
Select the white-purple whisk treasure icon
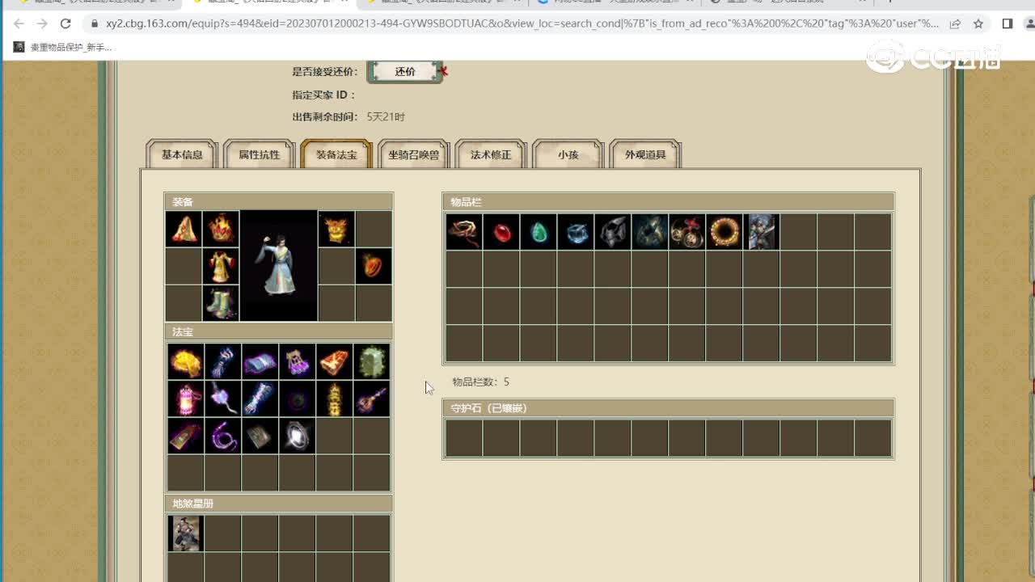(222, 399)
